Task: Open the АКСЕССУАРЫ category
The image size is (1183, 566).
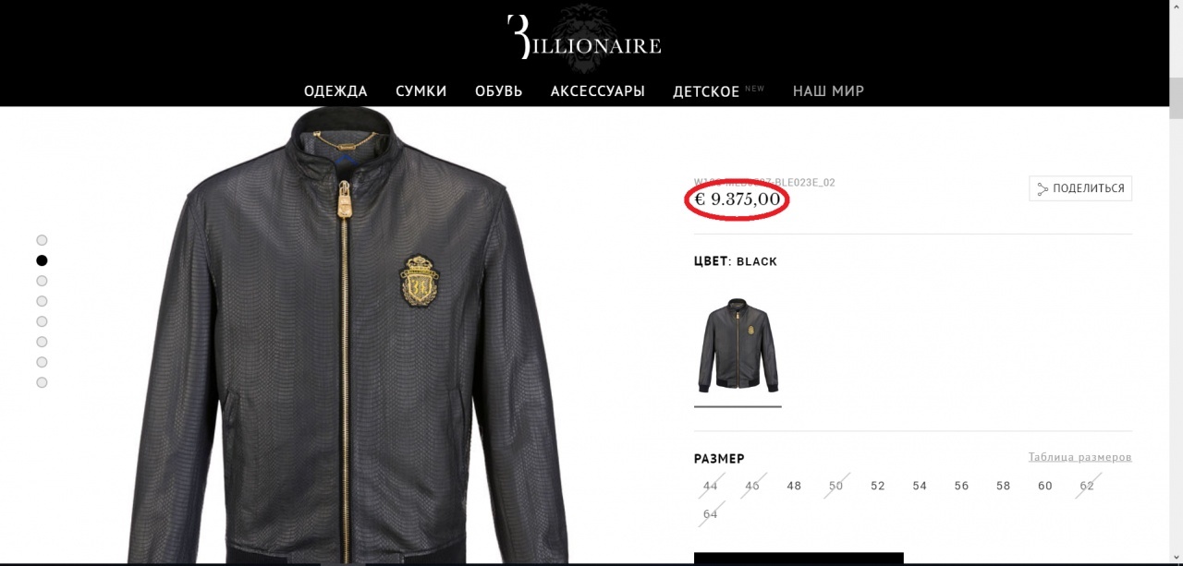Action: (x=598, y=91)
